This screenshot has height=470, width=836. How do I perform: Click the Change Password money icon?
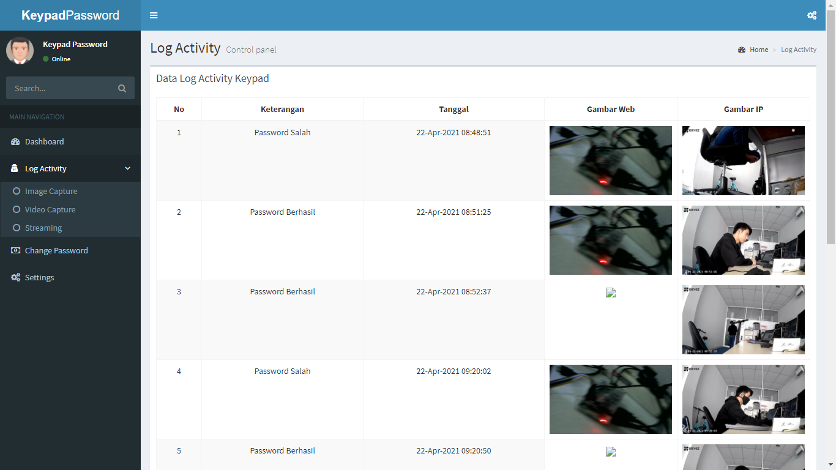coord(15,251)
